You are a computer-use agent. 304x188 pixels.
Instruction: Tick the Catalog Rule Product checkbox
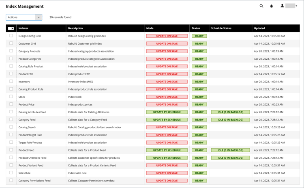coord(11,66)
